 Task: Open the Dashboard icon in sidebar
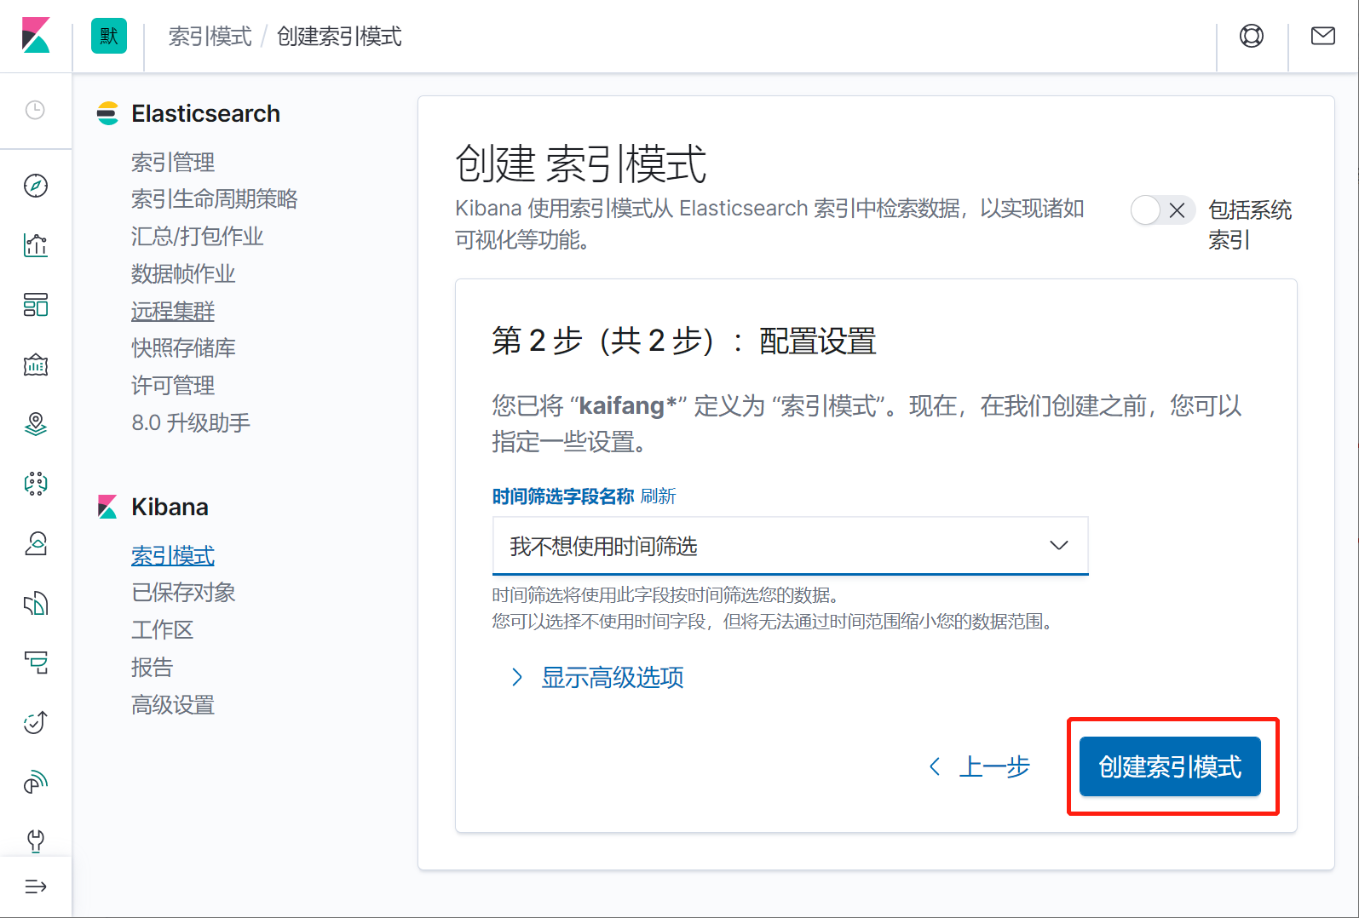point(36,305)
